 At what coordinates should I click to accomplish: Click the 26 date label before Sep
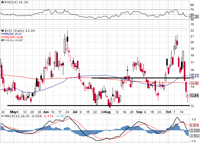[x=131, y=112]
